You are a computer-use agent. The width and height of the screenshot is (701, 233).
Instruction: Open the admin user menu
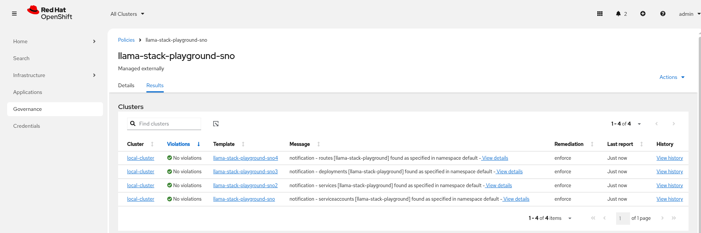pos(689,14)
